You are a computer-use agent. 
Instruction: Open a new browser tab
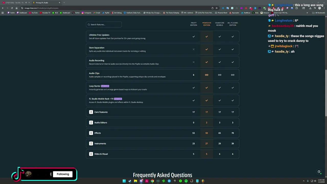(64, 3)
